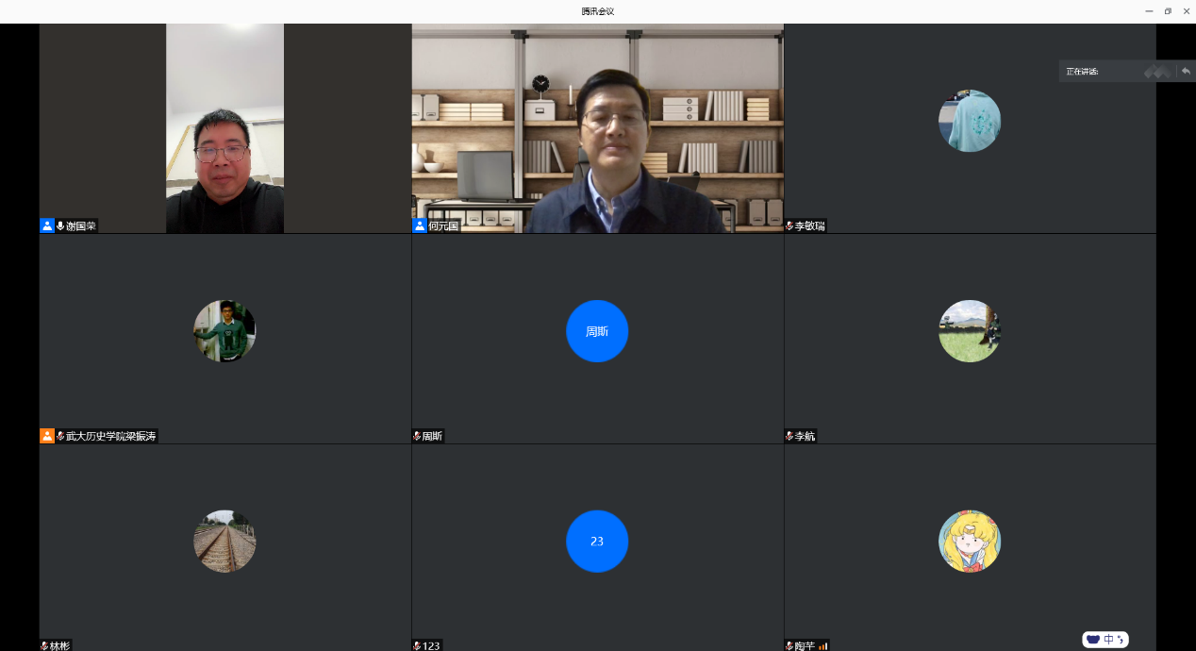Click the orange user icon beside 武大历史学院梁振涛
The height and width of the screenshot is (651, 1196).
point(47,436)
